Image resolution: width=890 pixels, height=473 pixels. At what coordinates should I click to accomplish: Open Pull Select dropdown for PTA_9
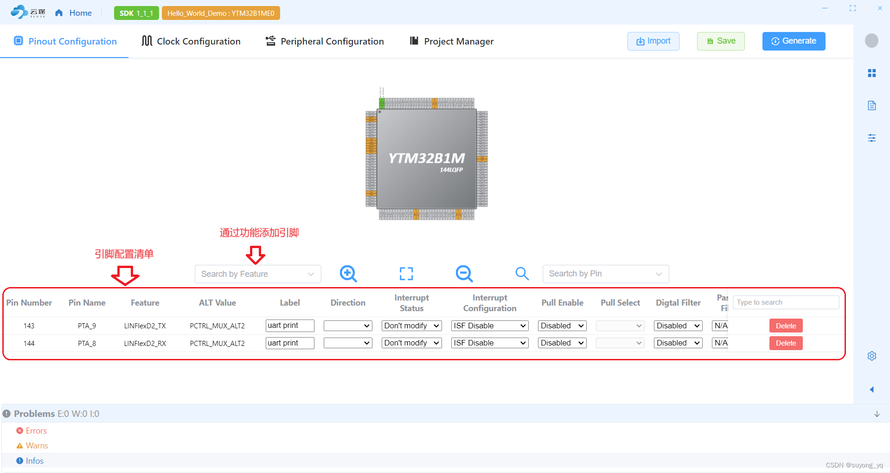(x=620, y=326)
